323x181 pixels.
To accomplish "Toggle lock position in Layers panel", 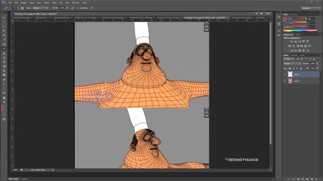I will click(297, 68).
